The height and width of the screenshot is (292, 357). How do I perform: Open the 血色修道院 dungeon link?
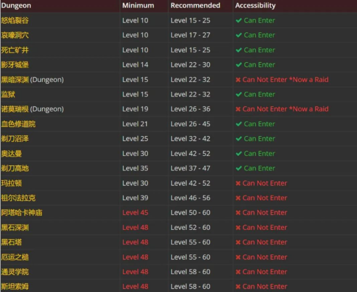(19, 124)
